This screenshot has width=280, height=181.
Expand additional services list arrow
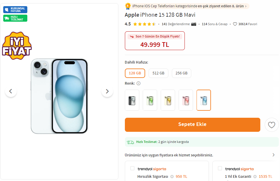point(274,155)
